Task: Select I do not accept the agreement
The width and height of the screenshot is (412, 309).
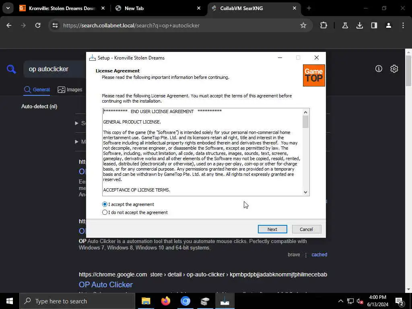Action: coord(135,212)
